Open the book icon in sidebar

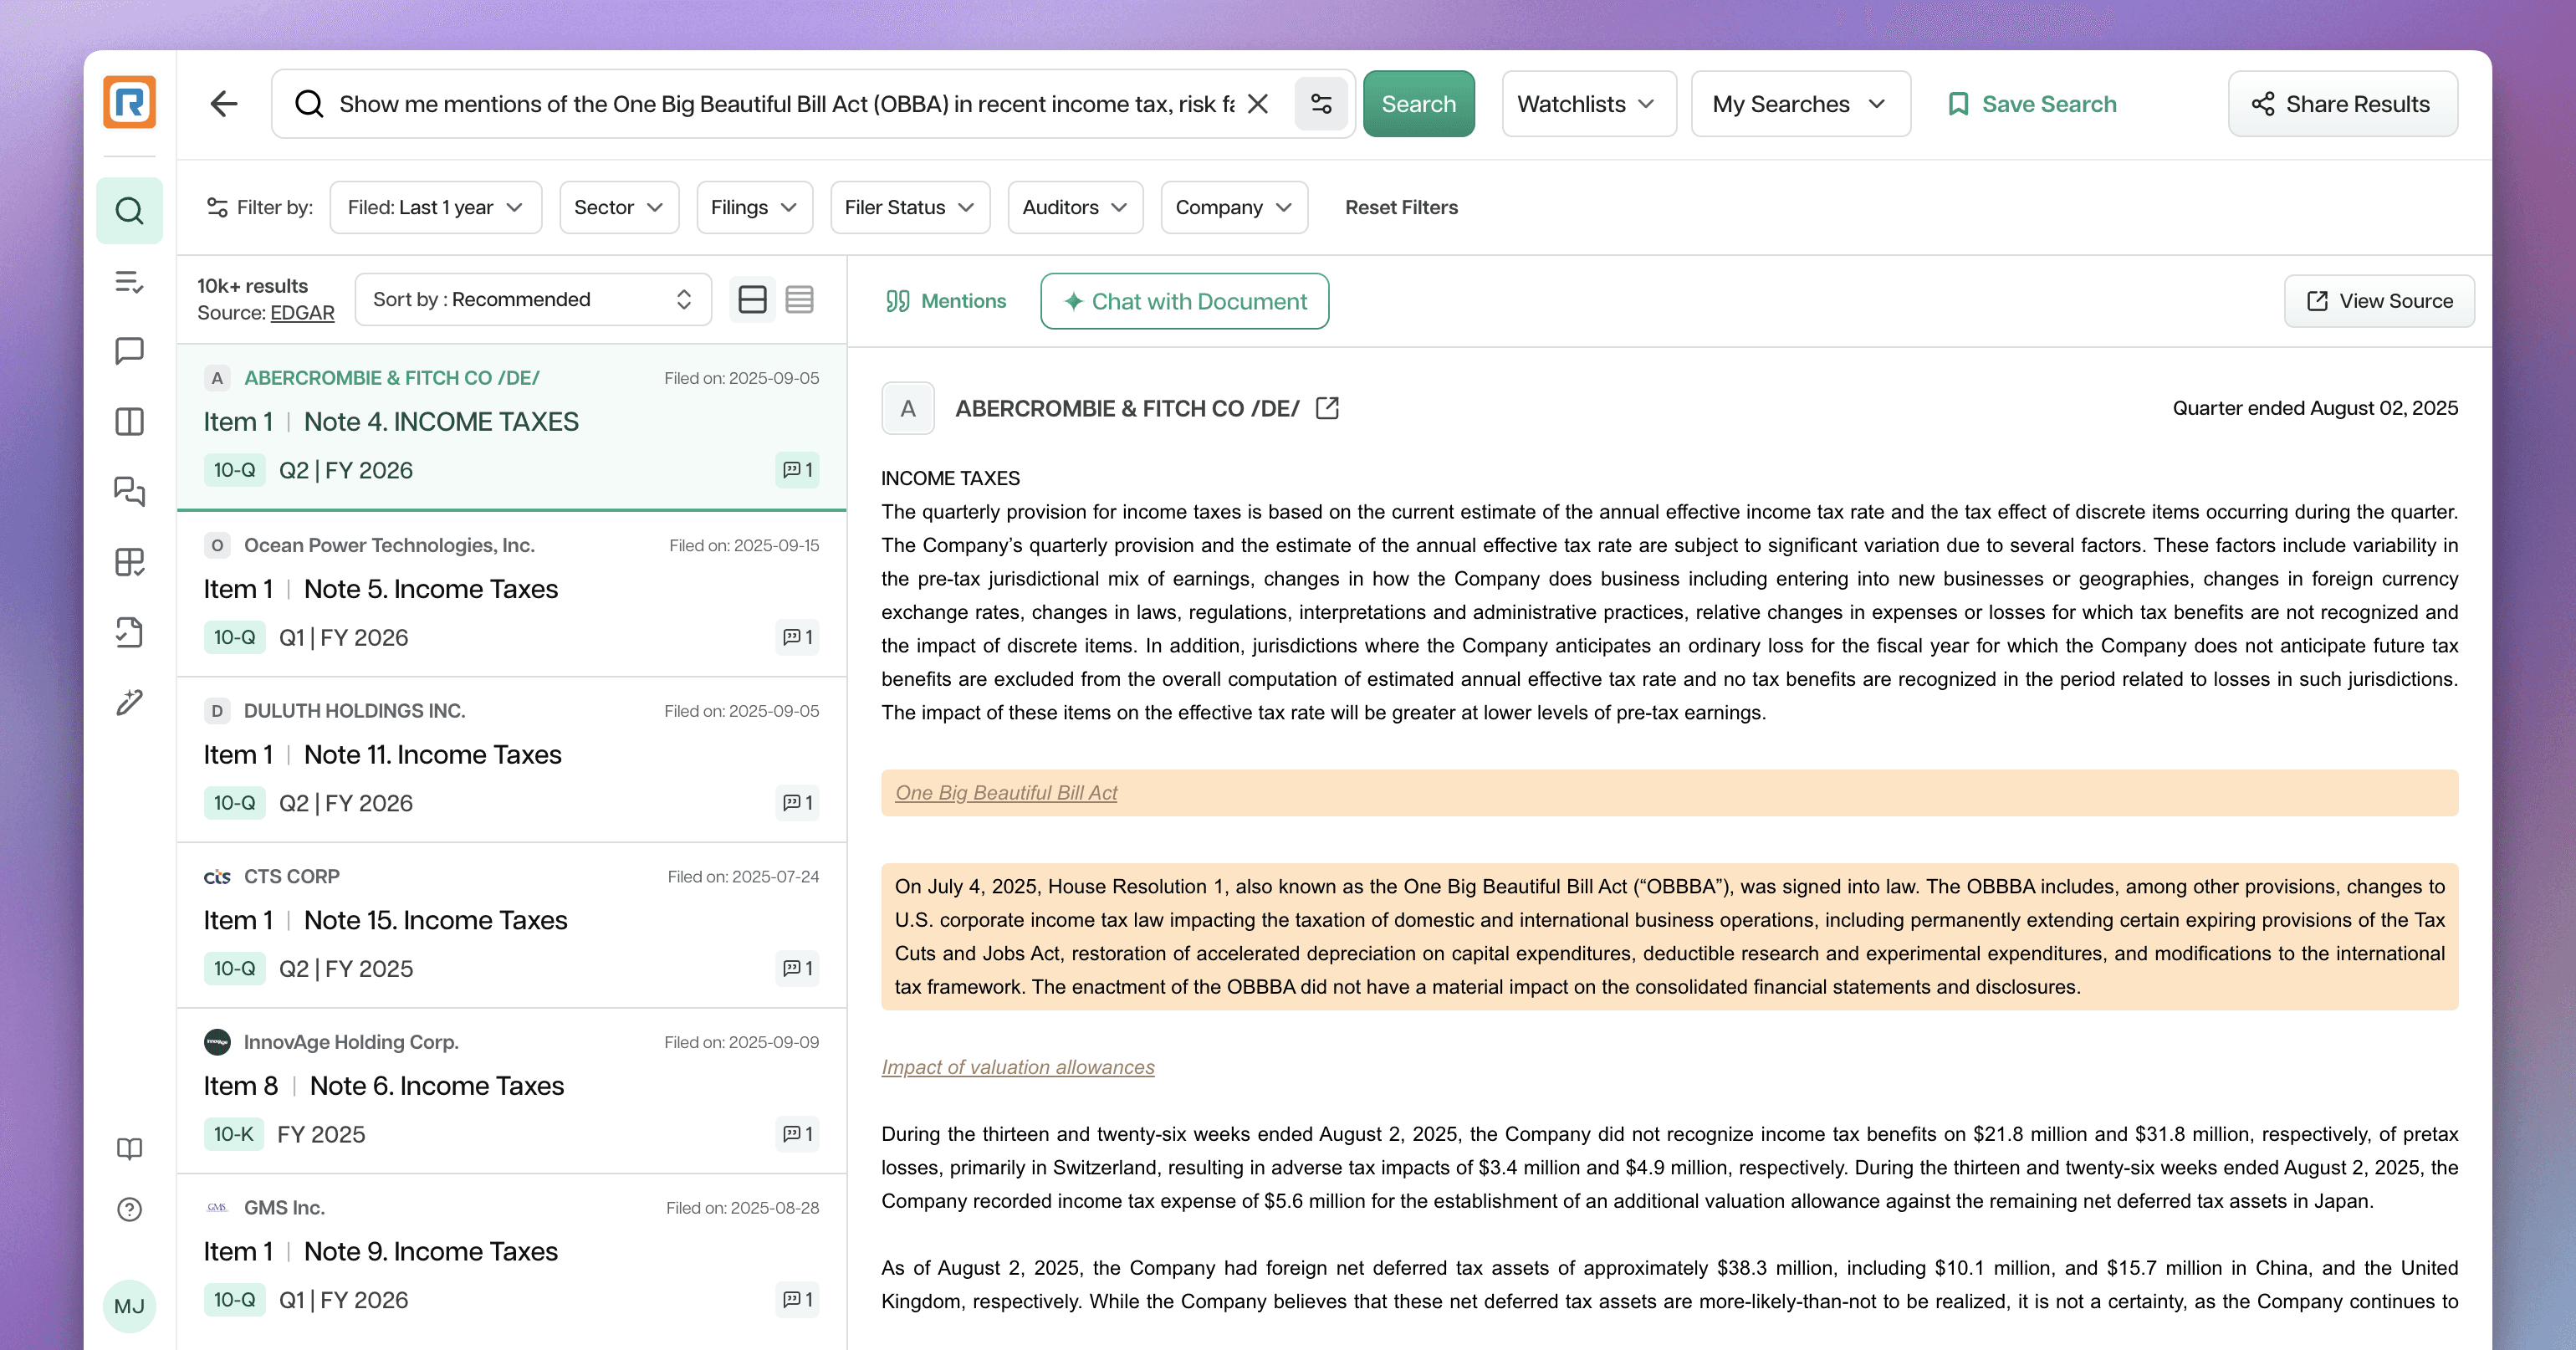(129, 1148)
